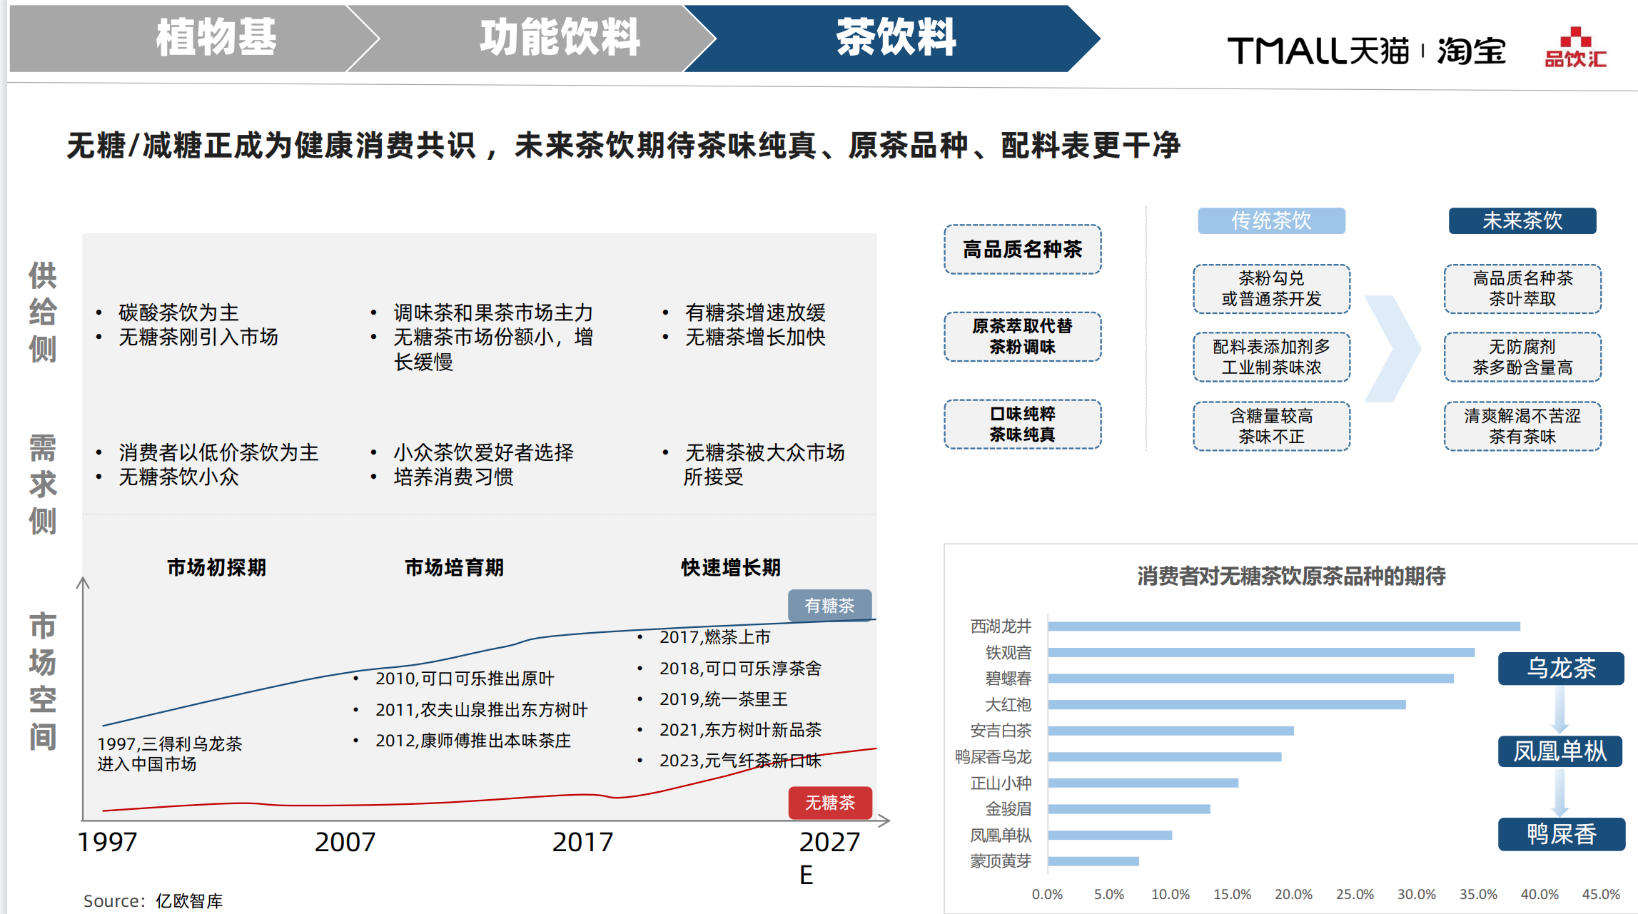
Task: Click the text 2012,康师傅推出本味茶庄
Action: pos(473,741)
